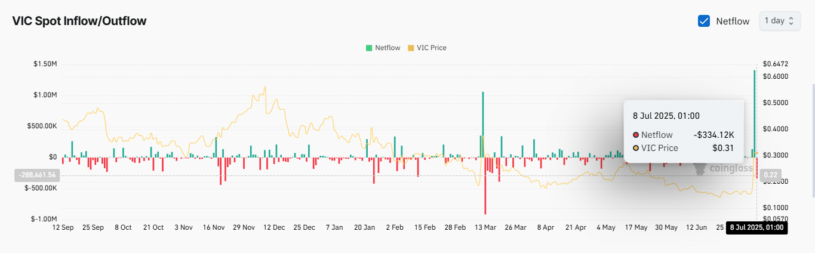Click the red Netflow dot in tooltip

[x=636, y=135]
